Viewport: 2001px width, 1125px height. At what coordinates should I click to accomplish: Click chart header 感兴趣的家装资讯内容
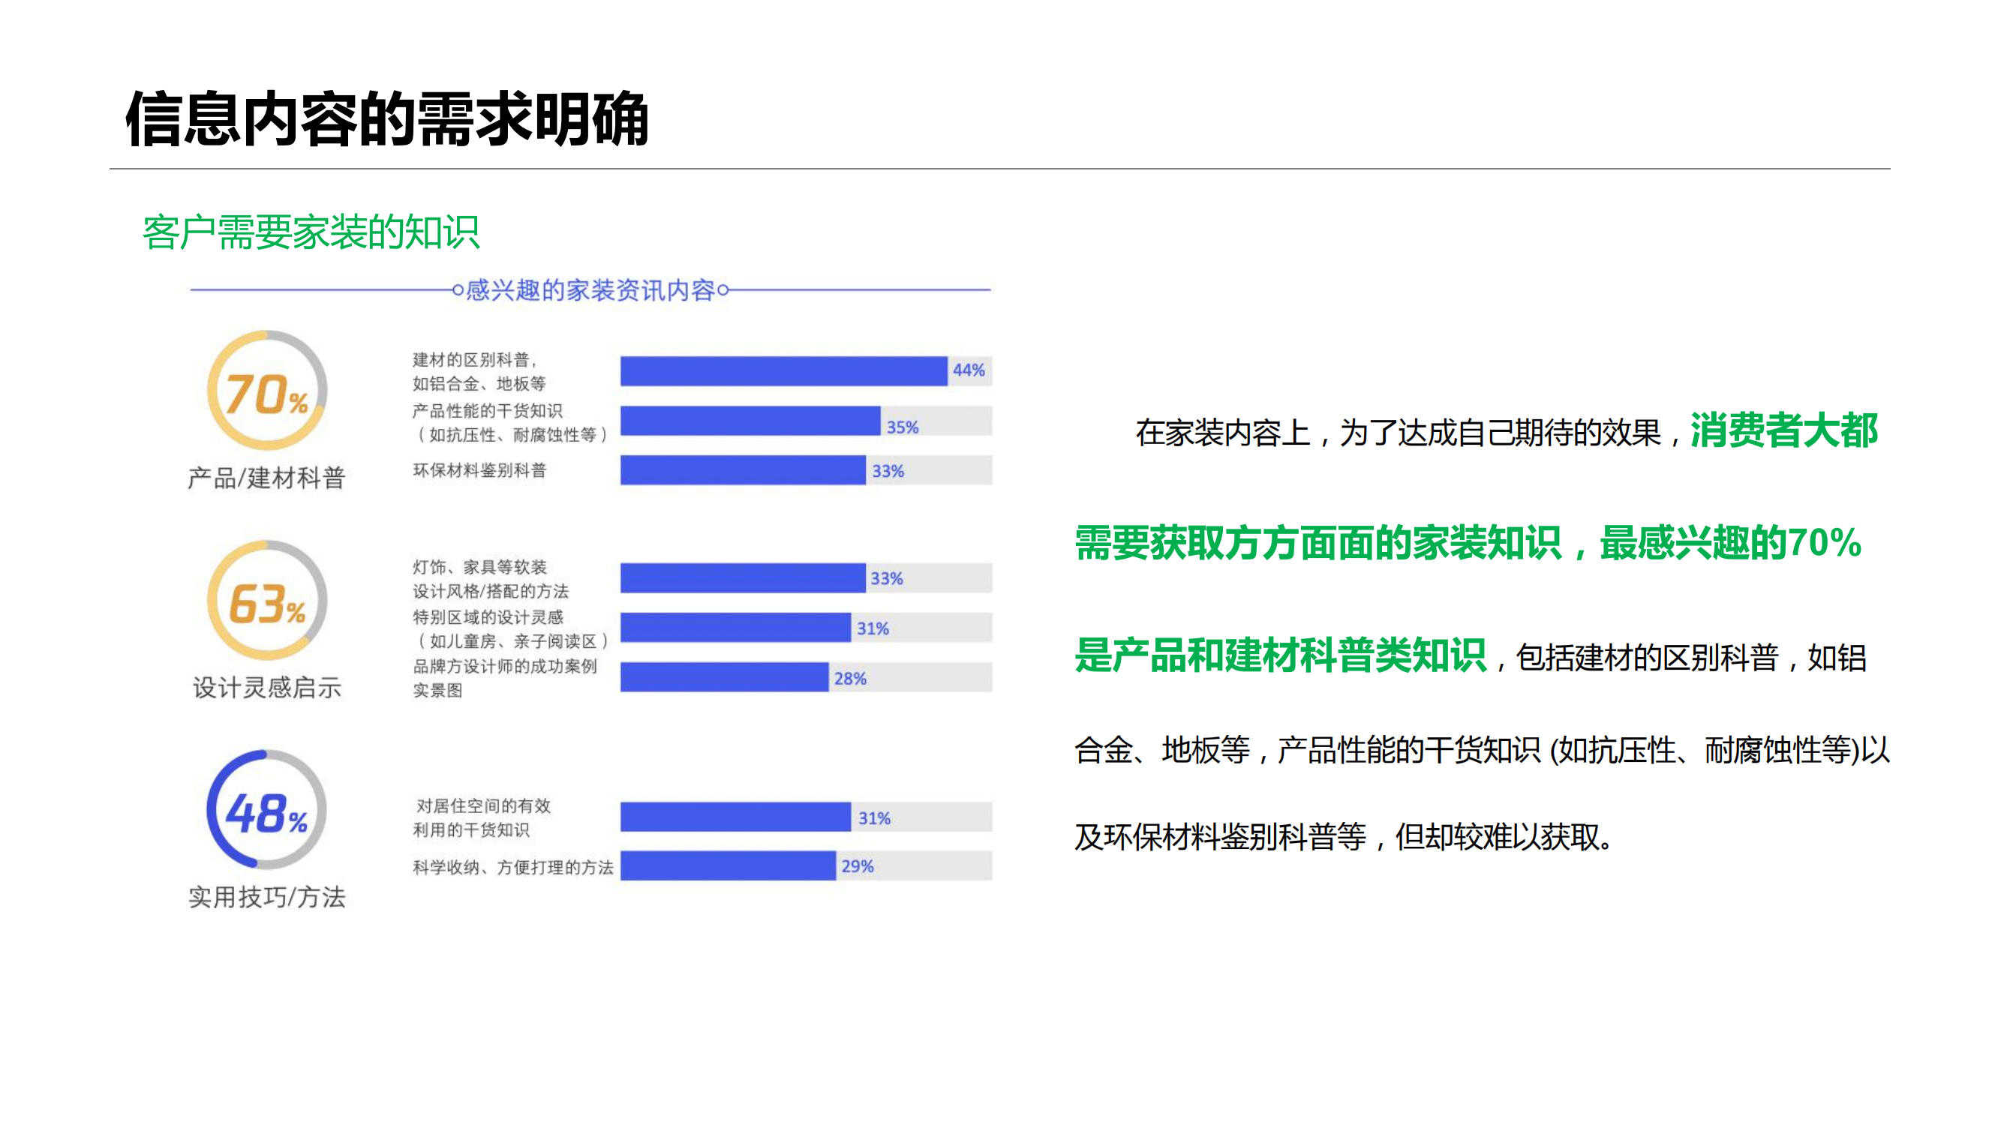[x=590, y=290]
